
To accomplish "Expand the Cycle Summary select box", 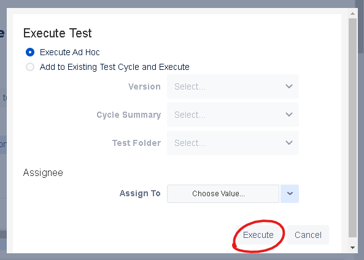I will click(233, 115).
